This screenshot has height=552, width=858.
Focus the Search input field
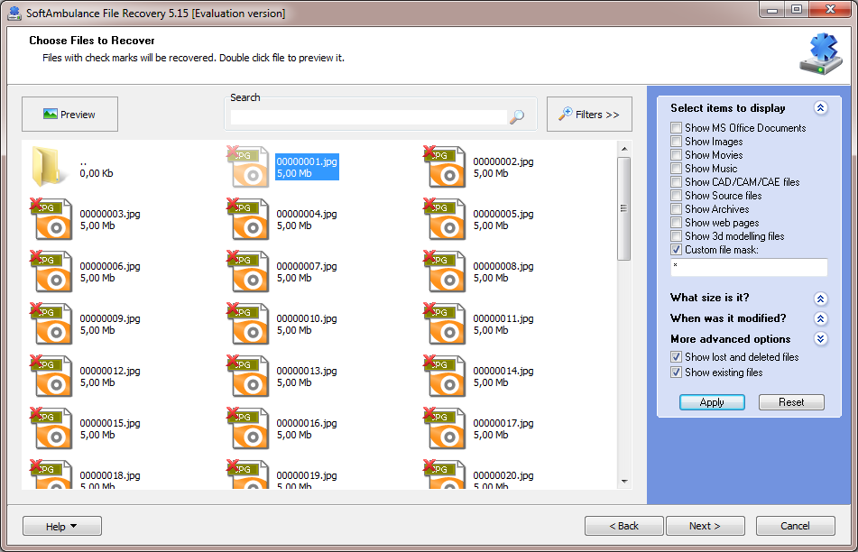click(x=369, y=117)
